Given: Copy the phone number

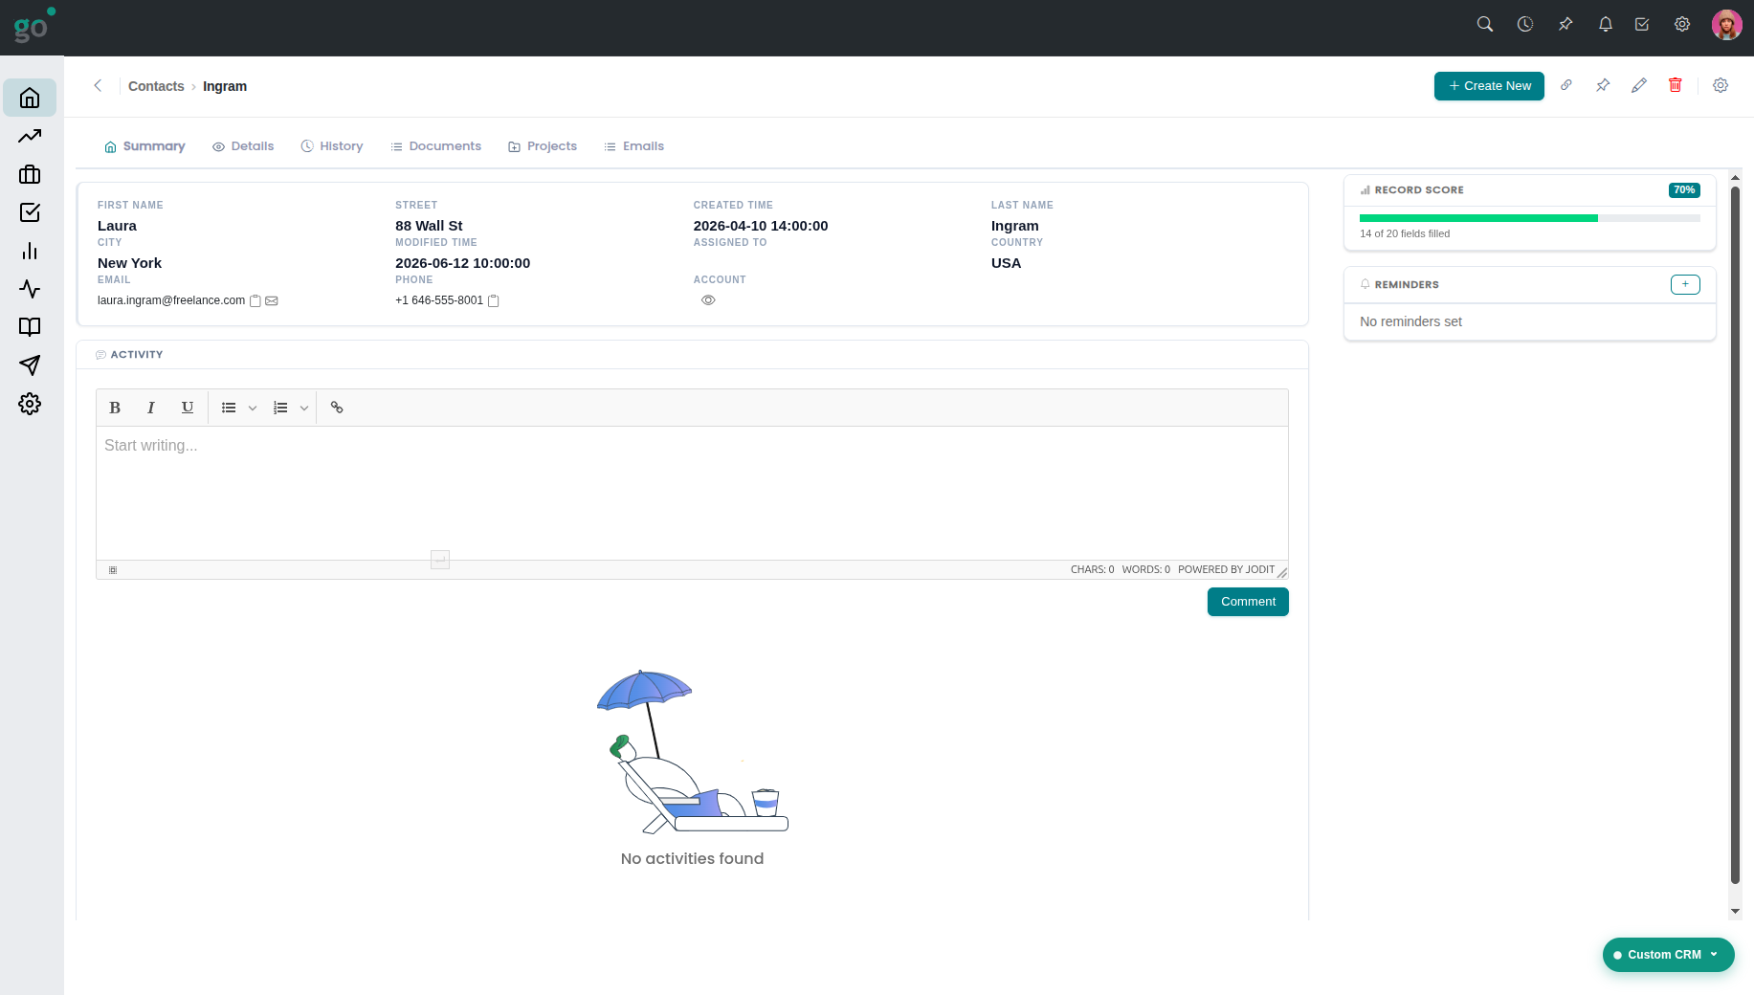Looking at the screenshot, I should [494, 300].
